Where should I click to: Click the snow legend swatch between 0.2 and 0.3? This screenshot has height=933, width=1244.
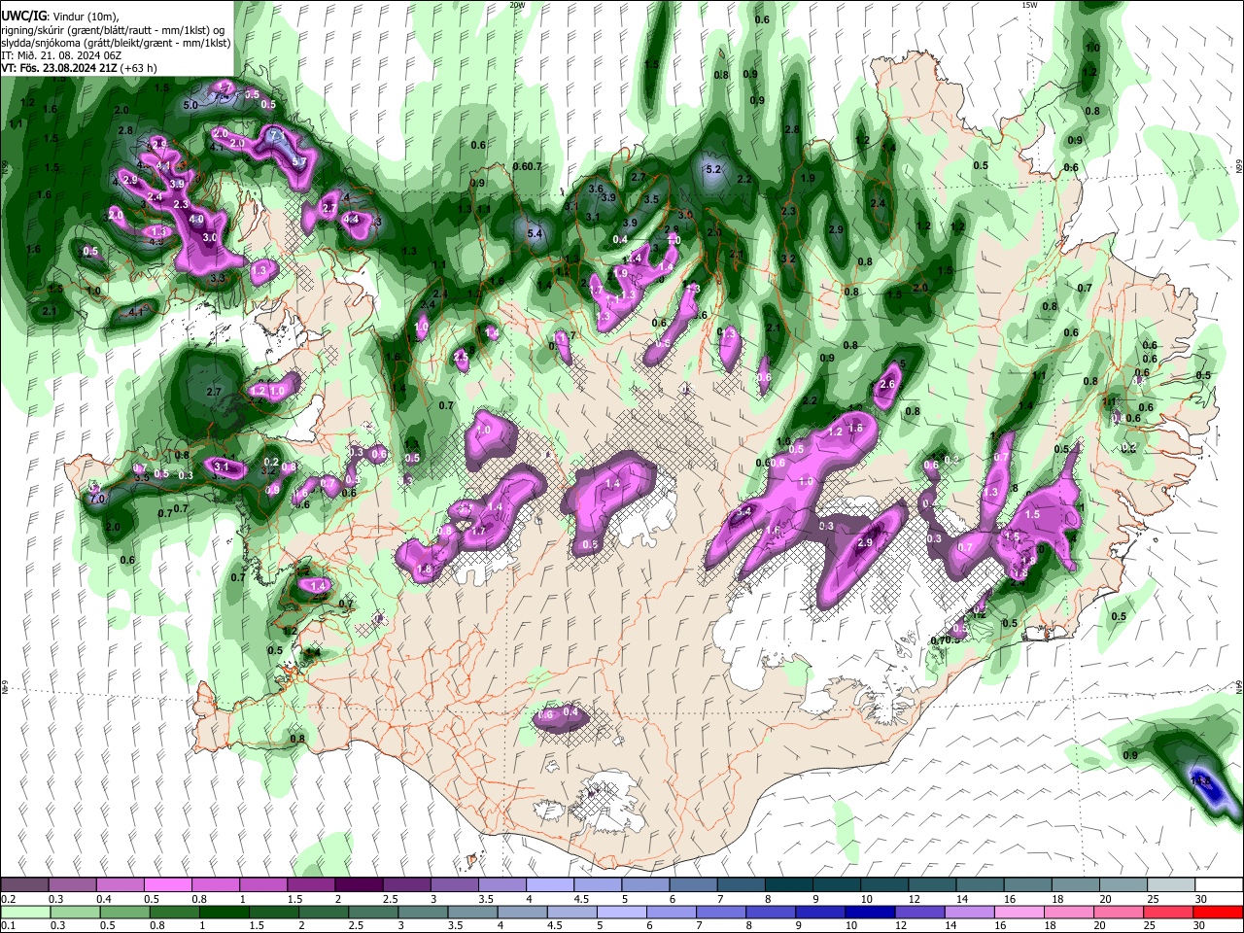tap(24, 884)
